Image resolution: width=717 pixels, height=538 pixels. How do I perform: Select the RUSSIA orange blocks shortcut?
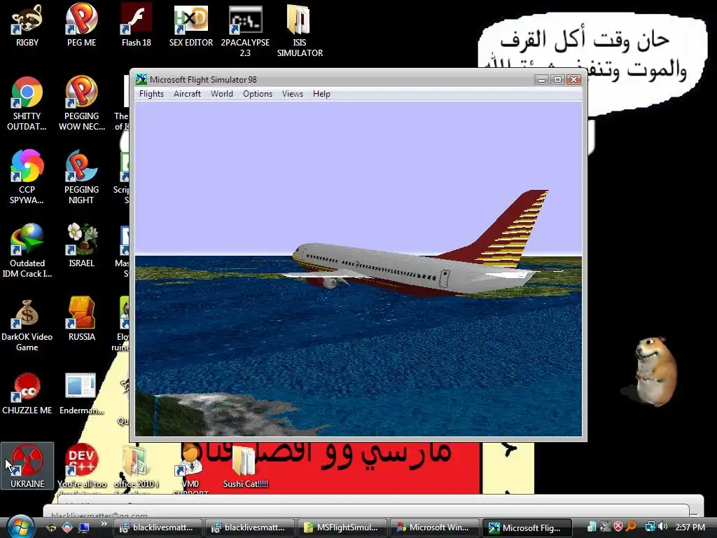pos(81,319)
